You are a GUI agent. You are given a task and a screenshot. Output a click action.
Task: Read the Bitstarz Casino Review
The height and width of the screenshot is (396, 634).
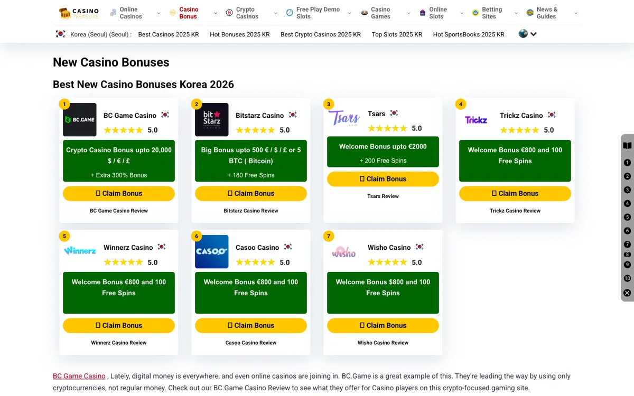(251, 211)
